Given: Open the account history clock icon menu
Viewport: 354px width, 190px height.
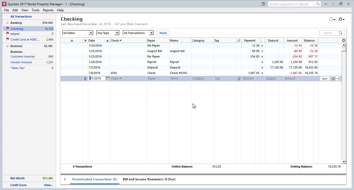Looking at the screenshot, I should pyautogui.click(x=332, y=19).
